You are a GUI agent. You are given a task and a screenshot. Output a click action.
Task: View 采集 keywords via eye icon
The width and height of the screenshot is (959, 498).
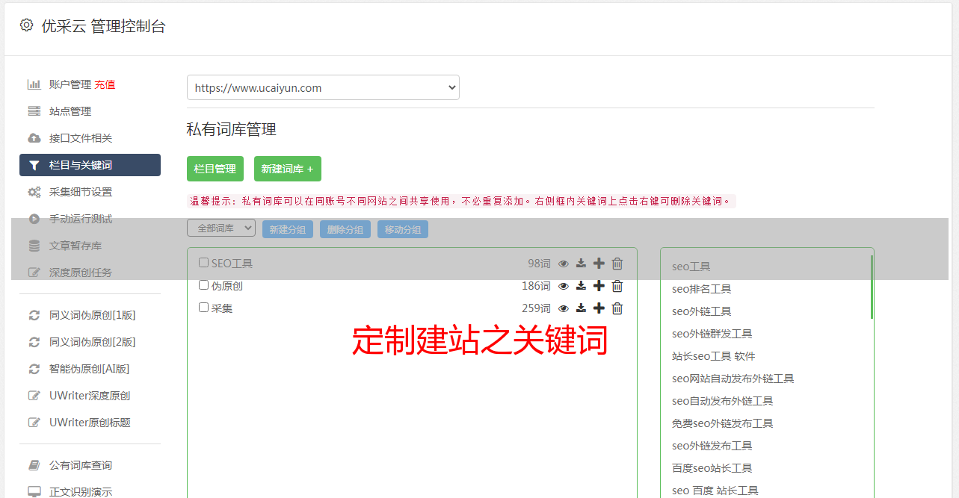564,308
